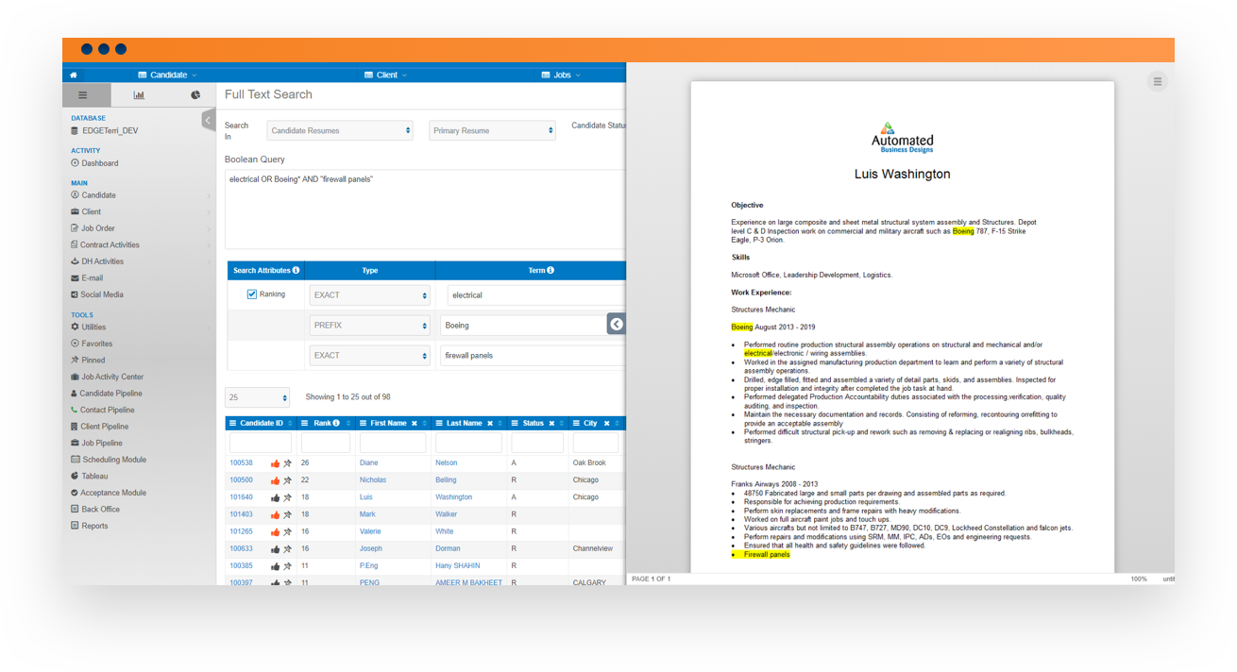This screenshot has height=672, width=1237.
Task: Click the thumbs-up icon for candidate 100538
Action: point(275,463)
